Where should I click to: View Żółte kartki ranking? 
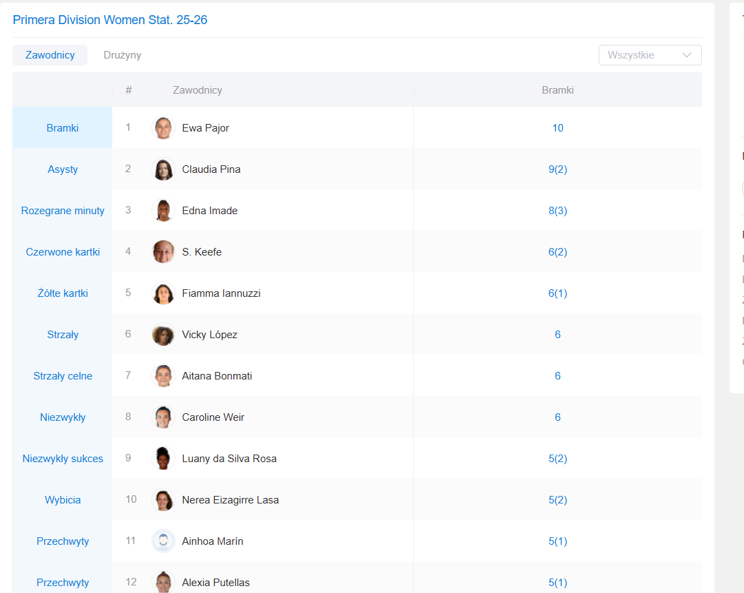pos(63,293)
